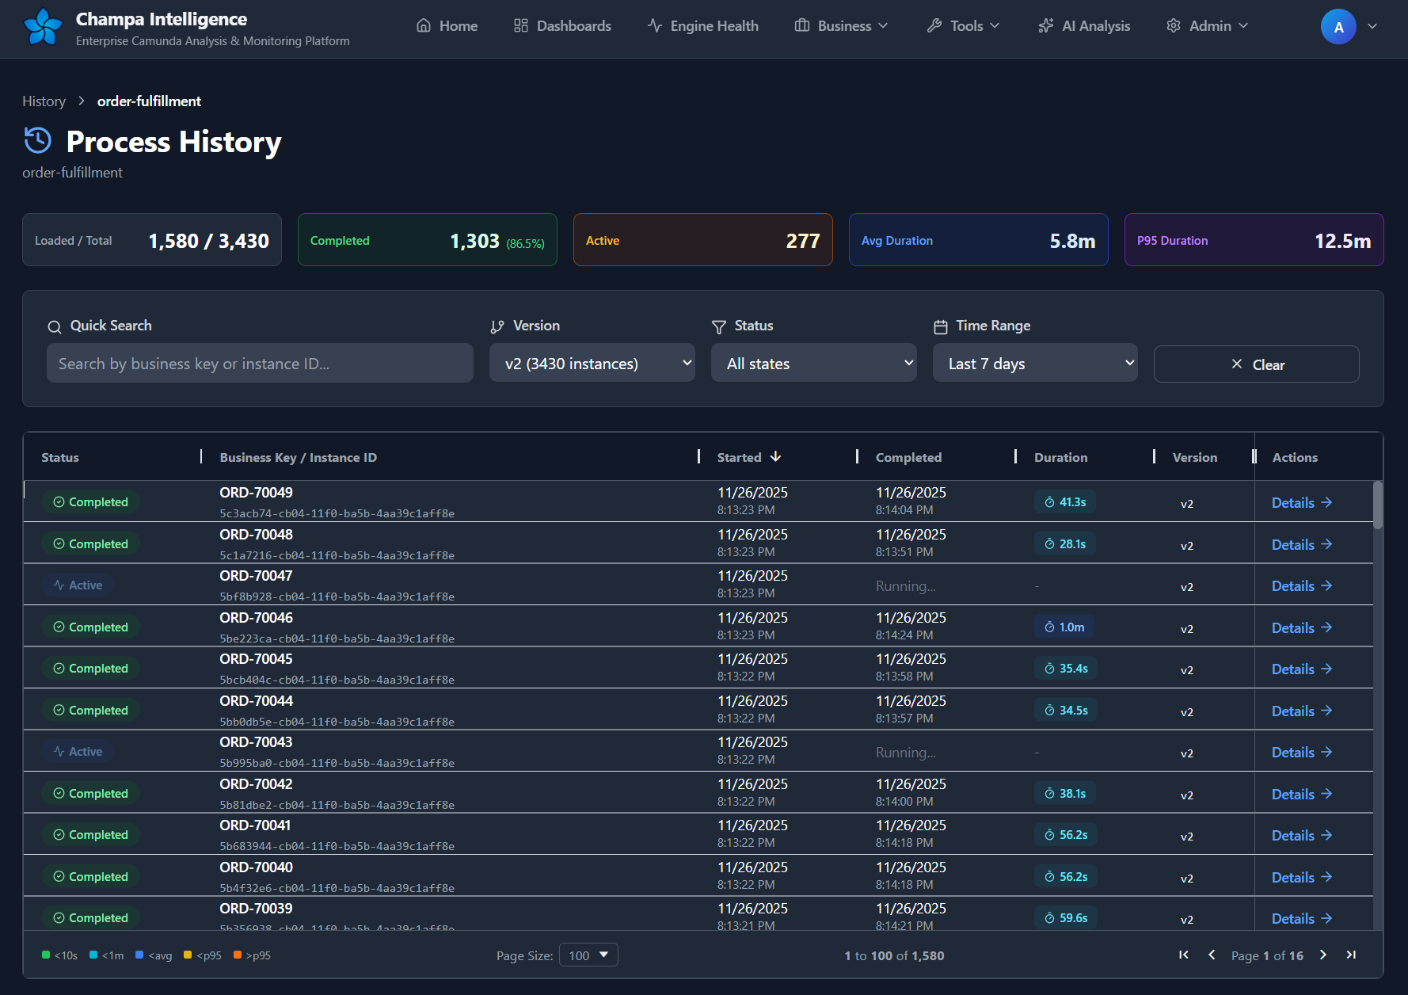Viewport: 1408px width, 995px height.
Task: Open the Version filter dropdown
Action: [x=592, y=364]
